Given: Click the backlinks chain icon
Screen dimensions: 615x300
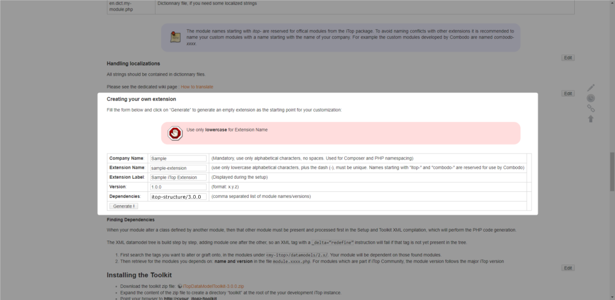Looking at the screenshot, I should [x=591, y=108].
